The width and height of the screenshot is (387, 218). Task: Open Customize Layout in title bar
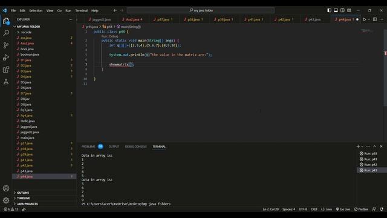tap(349, 10)
